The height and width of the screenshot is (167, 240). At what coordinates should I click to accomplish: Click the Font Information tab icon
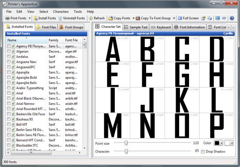[176, 27]
